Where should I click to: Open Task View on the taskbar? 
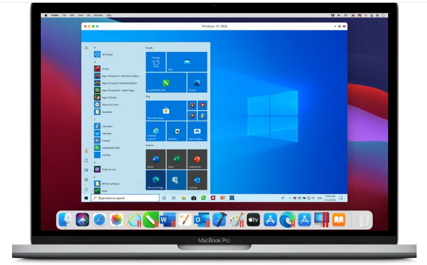point(174,198)
